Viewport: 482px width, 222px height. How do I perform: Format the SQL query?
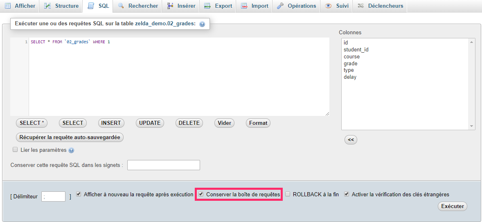point(258,123)
